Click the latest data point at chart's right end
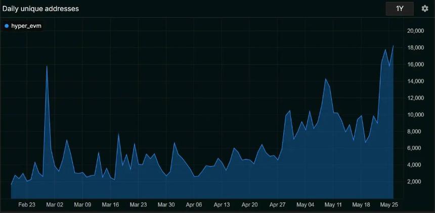The image size is (435, 213). pos(393,46)
